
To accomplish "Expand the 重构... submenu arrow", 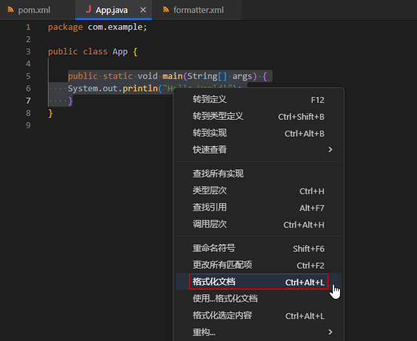I will coord(330,332).
